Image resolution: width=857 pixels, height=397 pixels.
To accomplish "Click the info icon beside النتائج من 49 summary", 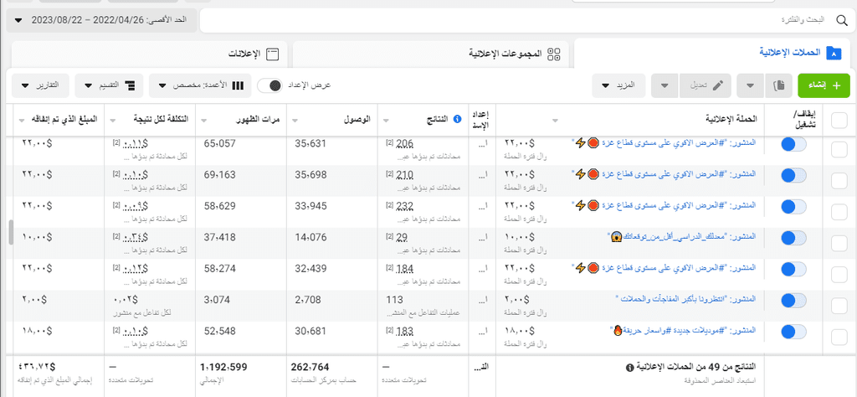I will (629, 368).
